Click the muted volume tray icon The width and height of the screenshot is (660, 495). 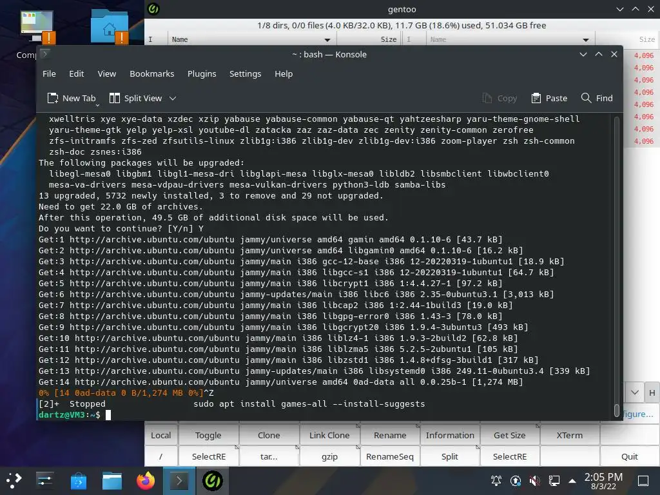point(534,481)
